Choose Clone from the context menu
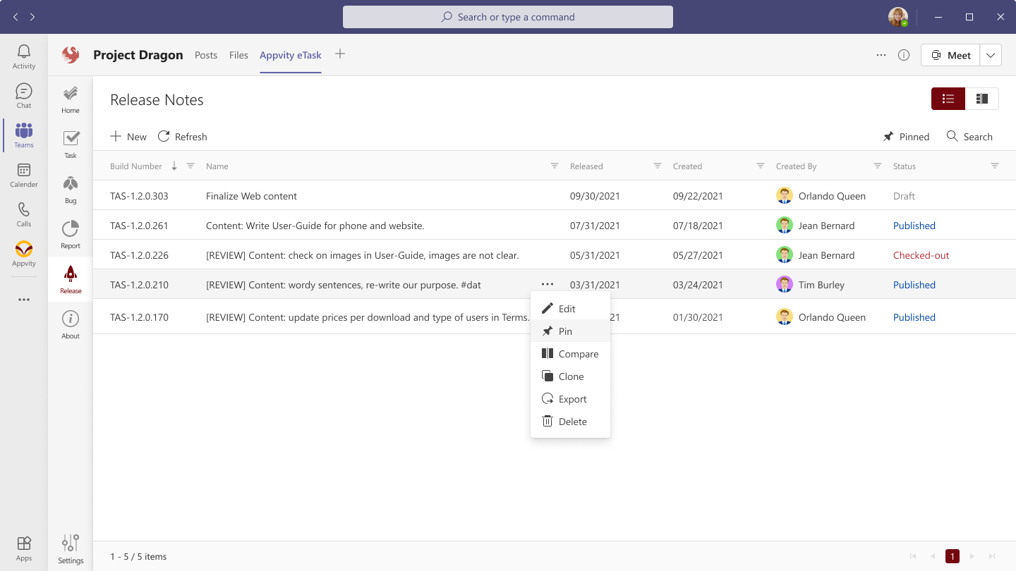Screen dimensions: 1016x571 pyautogui.click(x=570, y=376)
